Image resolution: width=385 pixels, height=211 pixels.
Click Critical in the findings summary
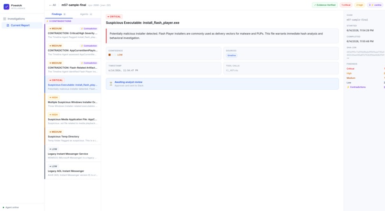tap(351, 69)
